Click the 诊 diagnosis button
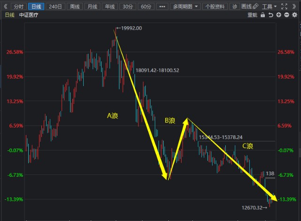This screenshot has height=221, width=301. click(x=235, y=7)
